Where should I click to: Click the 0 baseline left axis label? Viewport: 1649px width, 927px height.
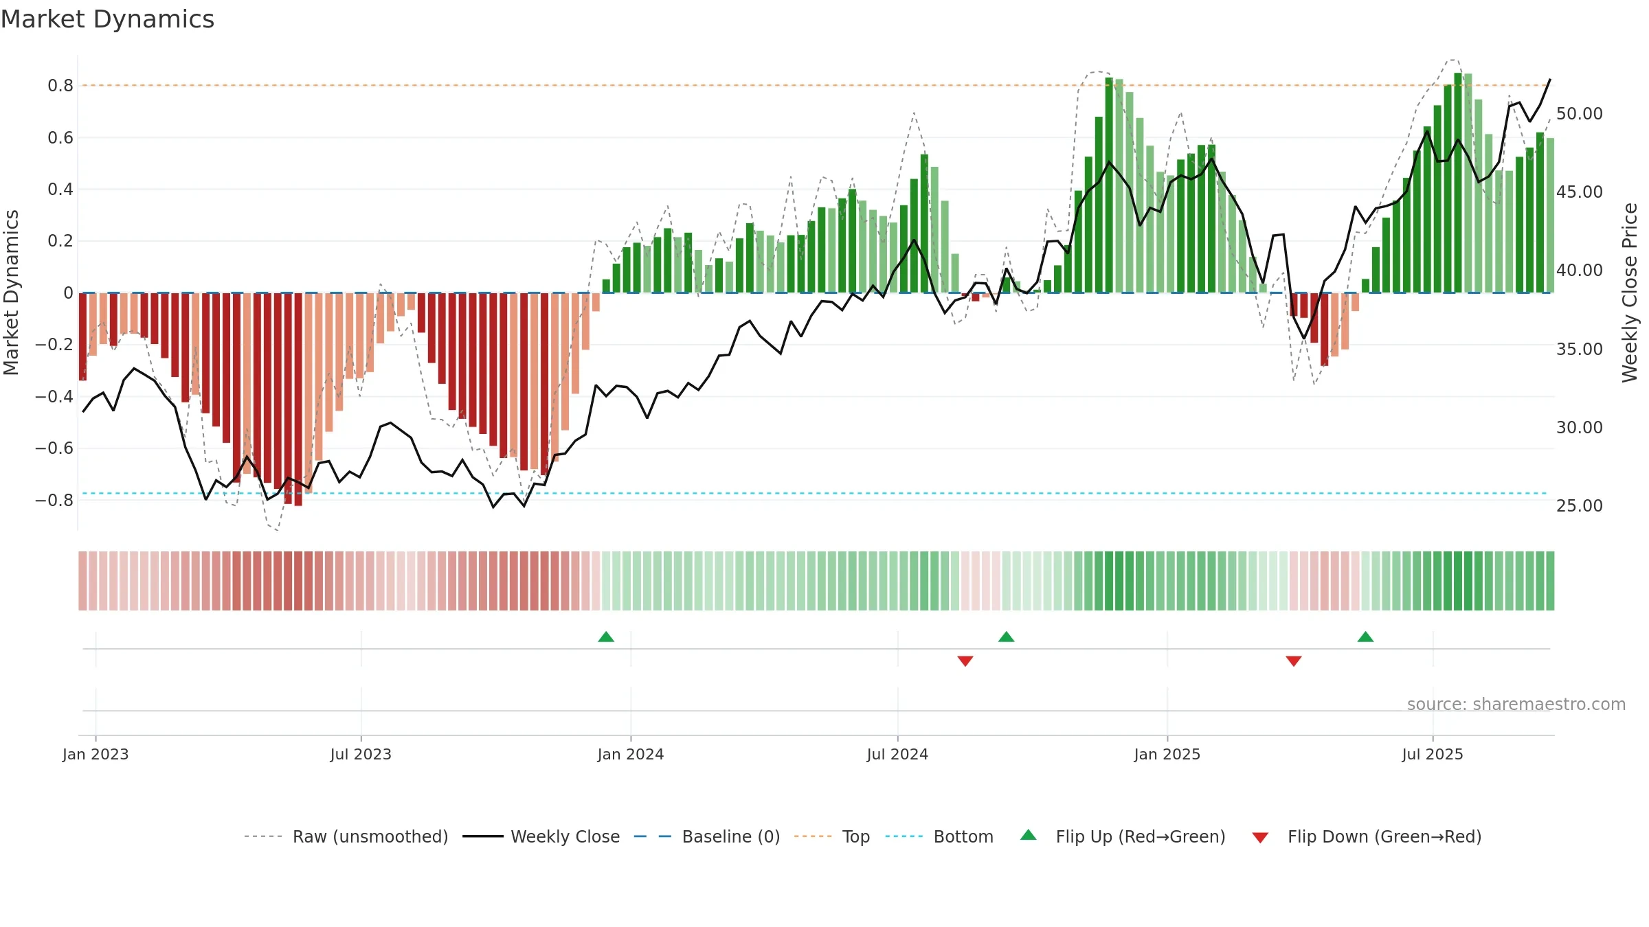tap(68, 293)
